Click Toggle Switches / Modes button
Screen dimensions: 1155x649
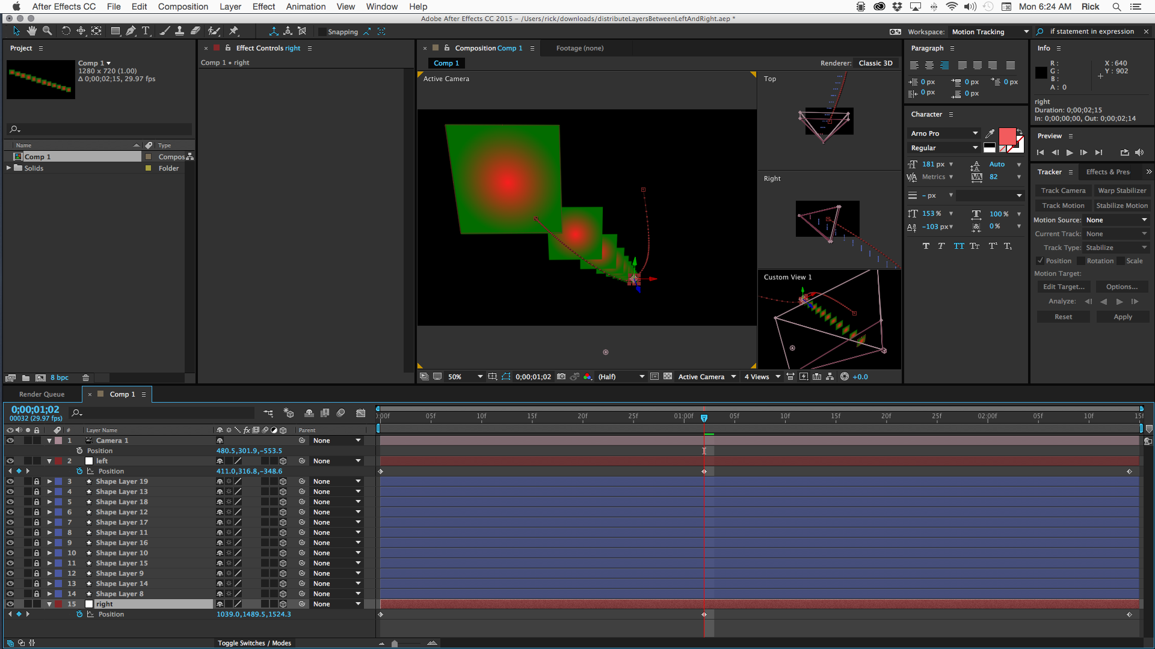(254, 643)
